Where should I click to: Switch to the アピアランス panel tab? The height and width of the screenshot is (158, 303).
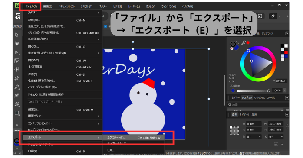click(x=268, y=33)
